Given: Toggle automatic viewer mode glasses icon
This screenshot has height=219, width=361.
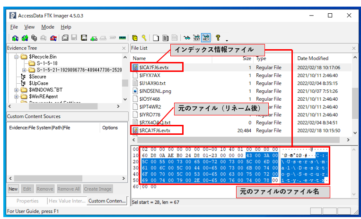Looking at the screenshot, I should (x=187, y=38).
